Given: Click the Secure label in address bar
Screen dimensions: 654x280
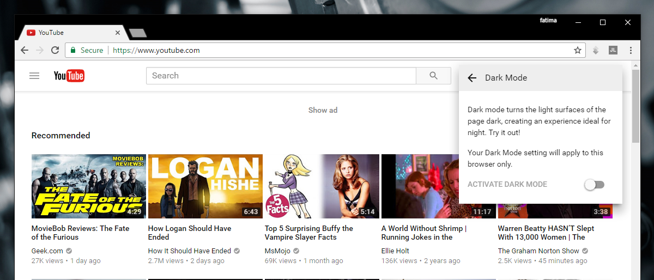Looking at the screenshot, I should [92, 50].
